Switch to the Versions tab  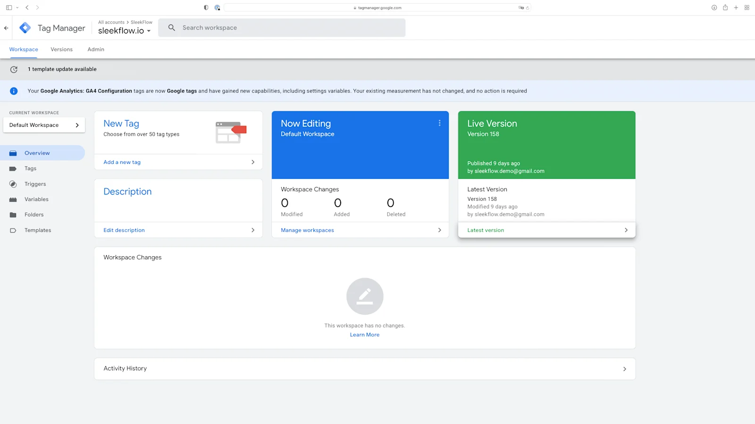point(61,49)
